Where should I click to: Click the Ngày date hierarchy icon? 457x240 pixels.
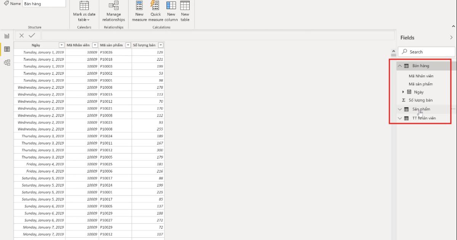[x=409, y=92]
